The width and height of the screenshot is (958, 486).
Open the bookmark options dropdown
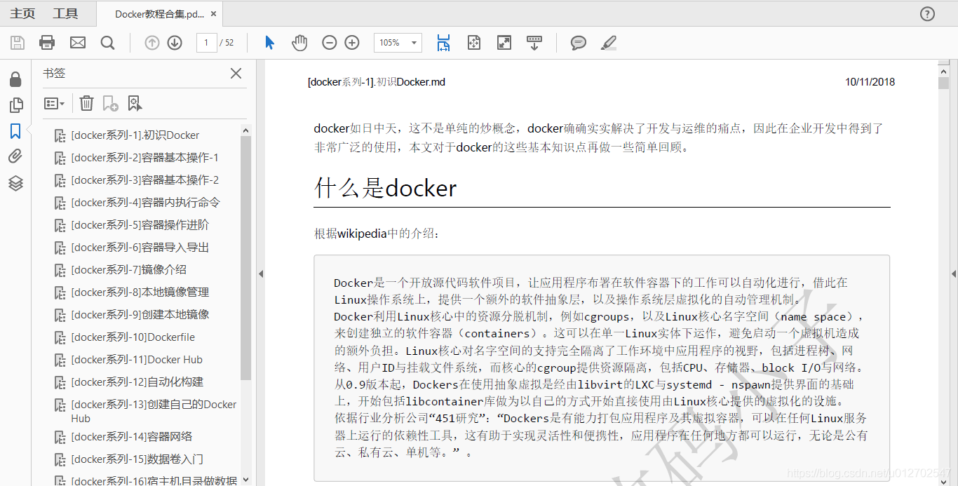[x=54, y=102]
